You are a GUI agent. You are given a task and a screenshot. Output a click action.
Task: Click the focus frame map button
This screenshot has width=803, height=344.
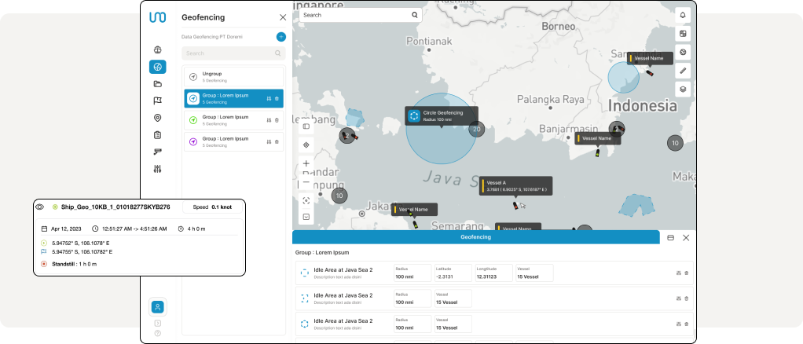pyautogui.click(x=306, y=201)
